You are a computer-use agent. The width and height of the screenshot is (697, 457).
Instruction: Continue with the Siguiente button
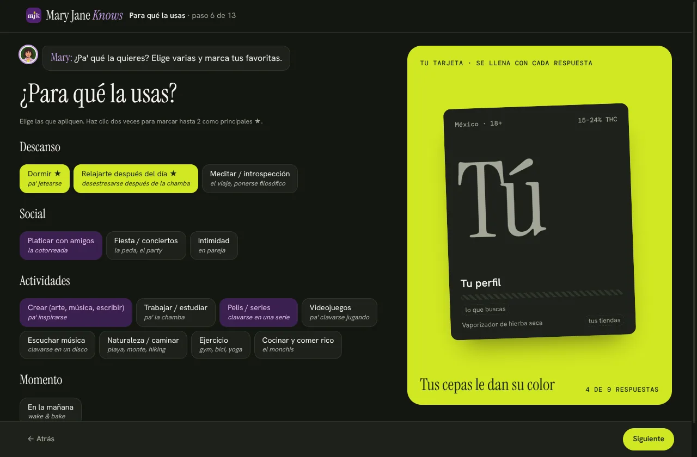(x=649, y=439)
